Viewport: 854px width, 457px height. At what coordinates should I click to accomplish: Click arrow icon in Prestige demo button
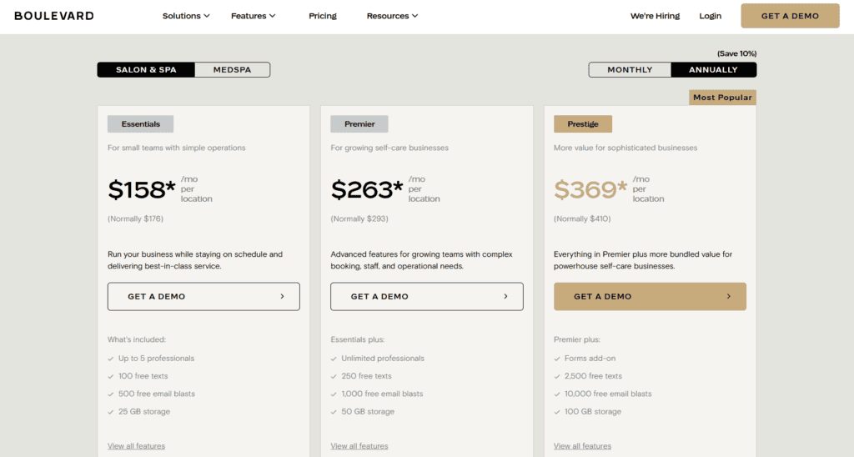(x=728, y=296)
